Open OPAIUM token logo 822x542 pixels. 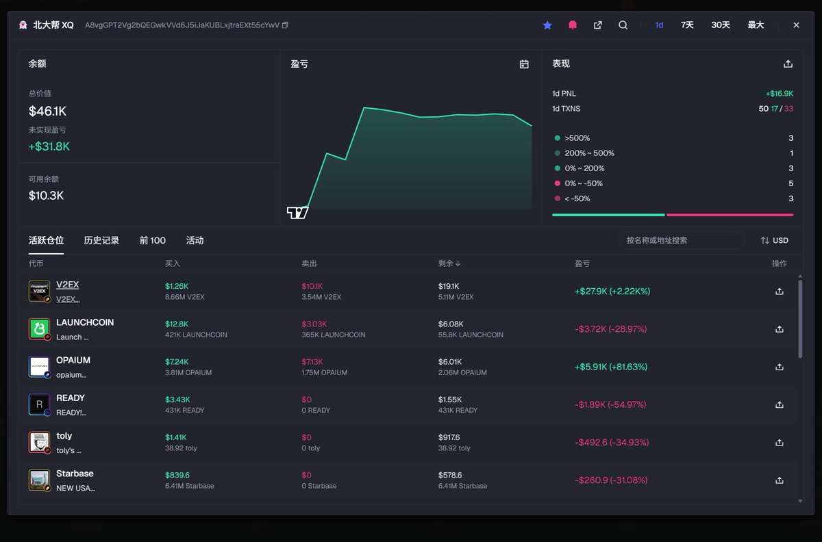[x=39, y=366]
